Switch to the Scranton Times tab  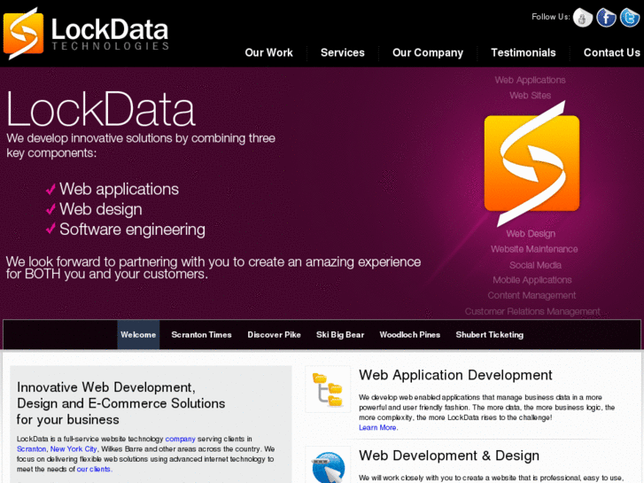click(201, 335)
